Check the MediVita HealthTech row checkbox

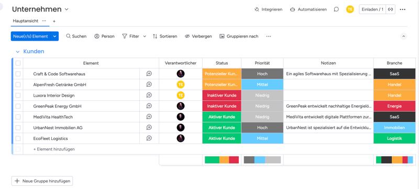pos(18,117)
